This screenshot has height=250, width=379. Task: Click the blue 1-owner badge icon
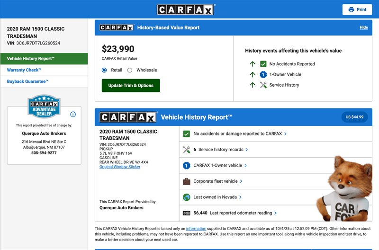186,166
